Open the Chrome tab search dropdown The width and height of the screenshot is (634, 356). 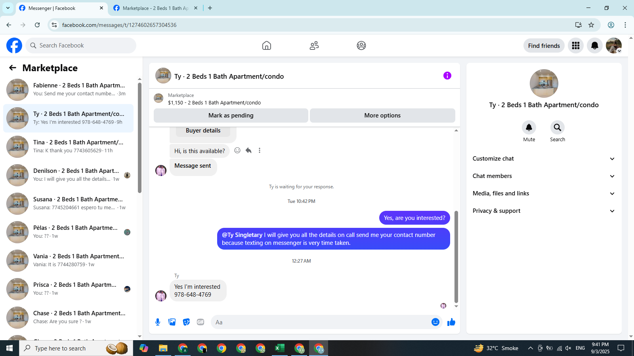(x=8, y=8)
